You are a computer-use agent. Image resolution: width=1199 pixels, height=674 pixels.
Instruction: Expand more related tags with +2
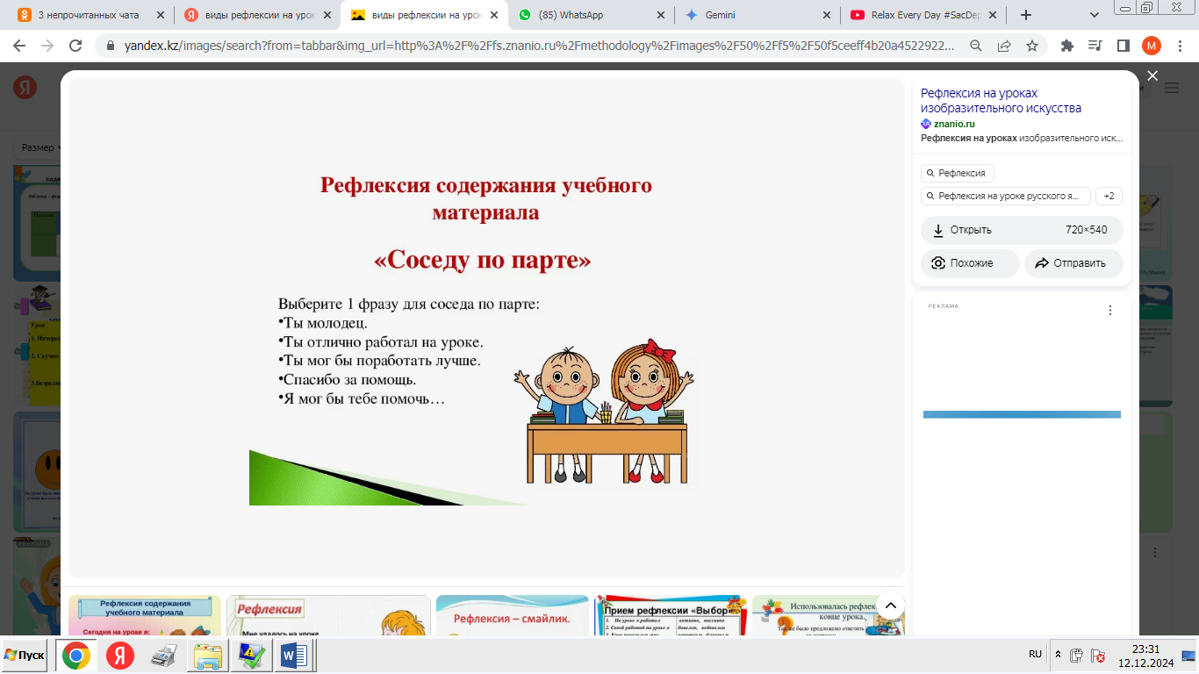(1109, 197)
